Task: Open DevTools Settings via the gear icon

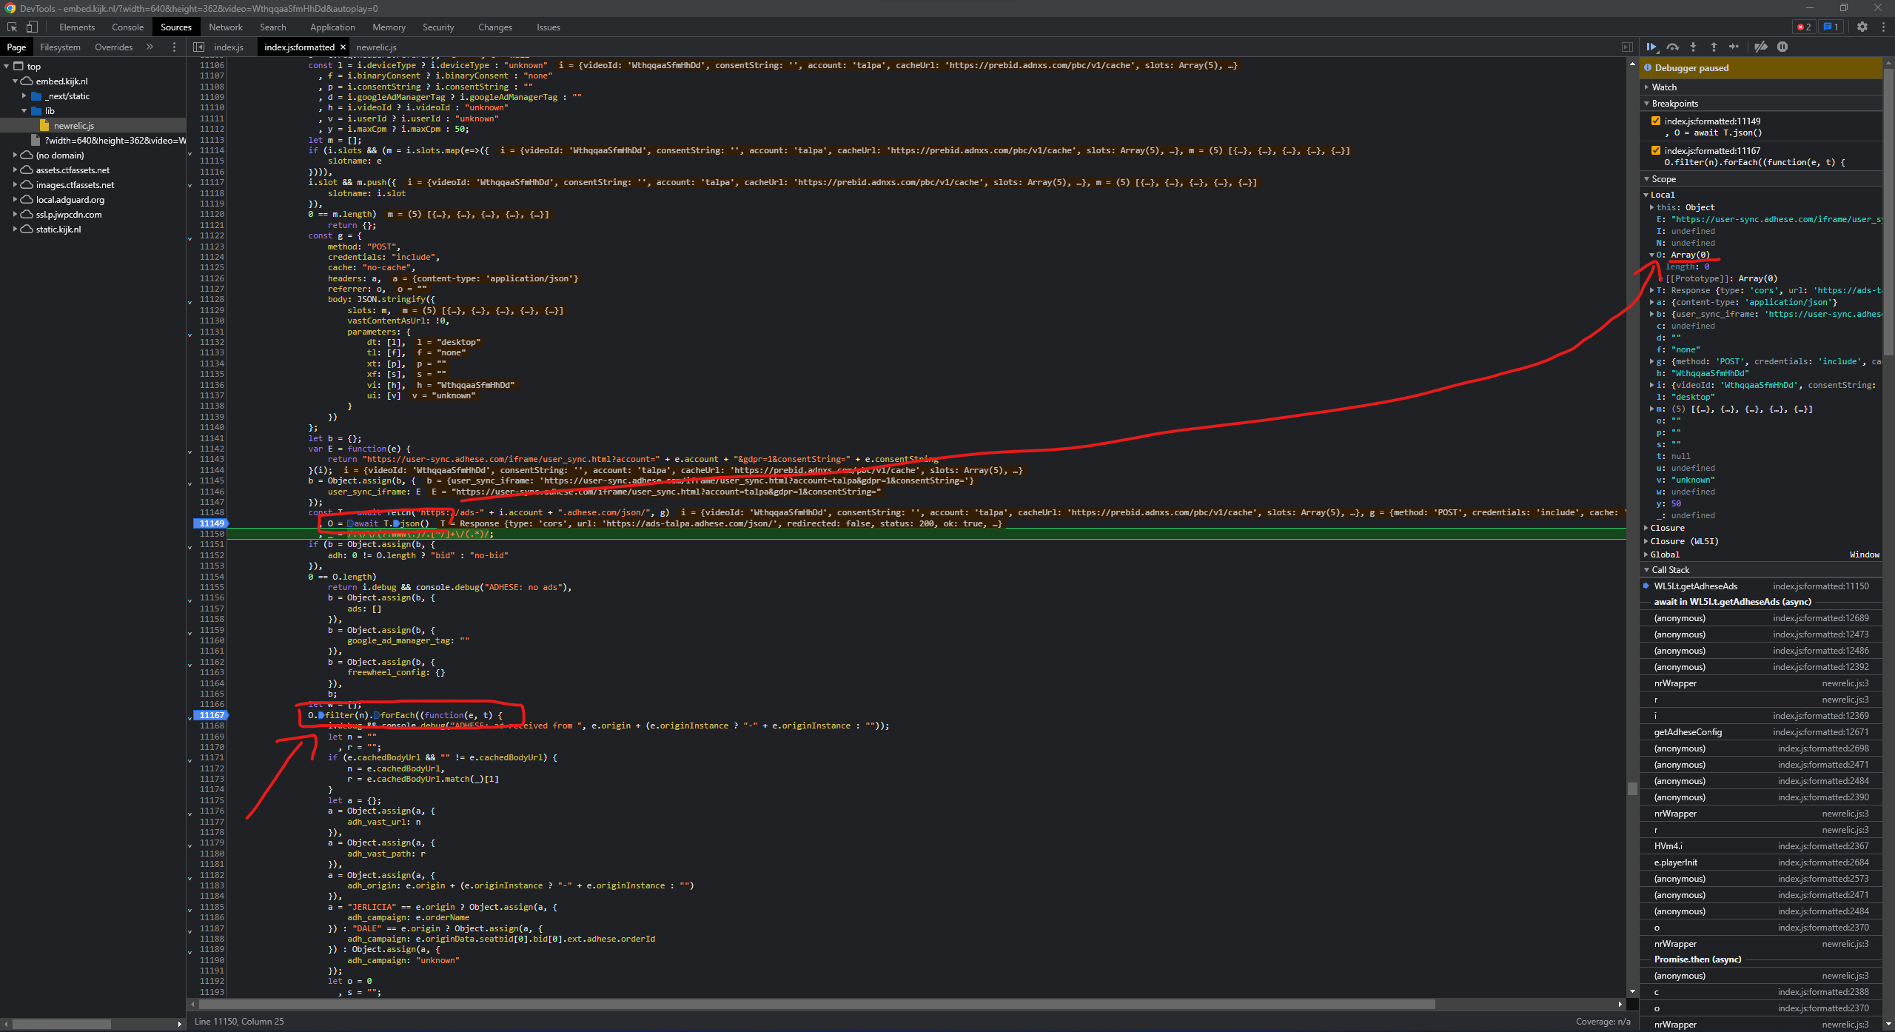Action: (1864, 27)
